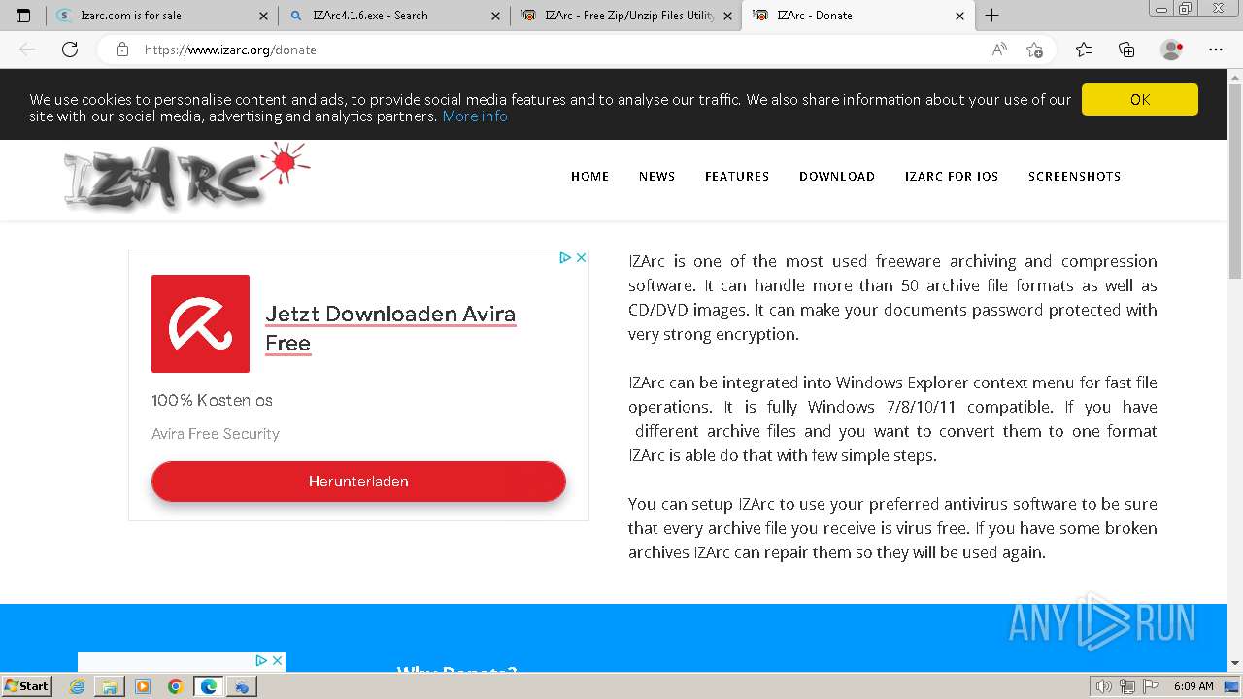
Task: Click Avira Free Security ad text
Action: click(x=216, y=434)
